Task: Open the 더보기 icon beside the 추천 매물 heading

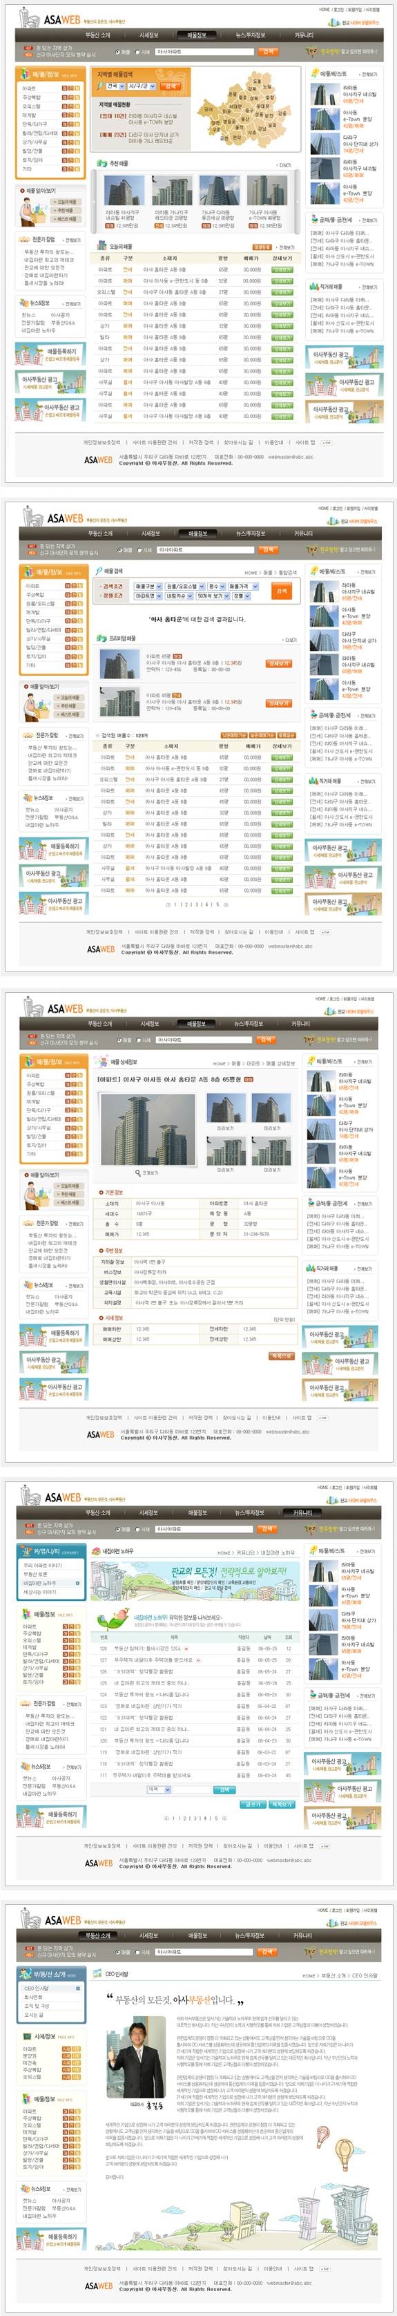Action: coord(284,165)
